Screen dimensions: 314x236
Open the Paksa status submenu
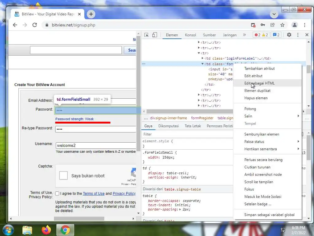click(x=267, y=141)
